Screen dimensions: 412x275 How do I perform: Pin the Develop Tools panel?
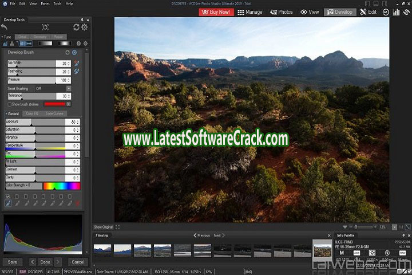pyautogui.click(x=82, y=19)
